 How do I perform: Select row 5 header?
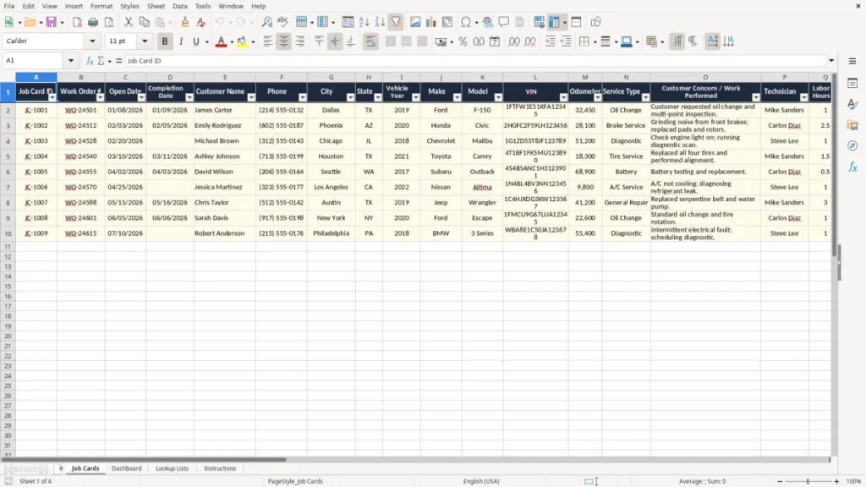click(x=8, y=156)
